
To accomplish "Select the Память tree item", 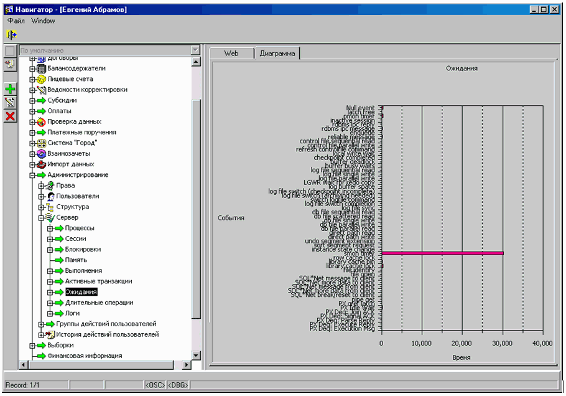I will pos(76,260).
